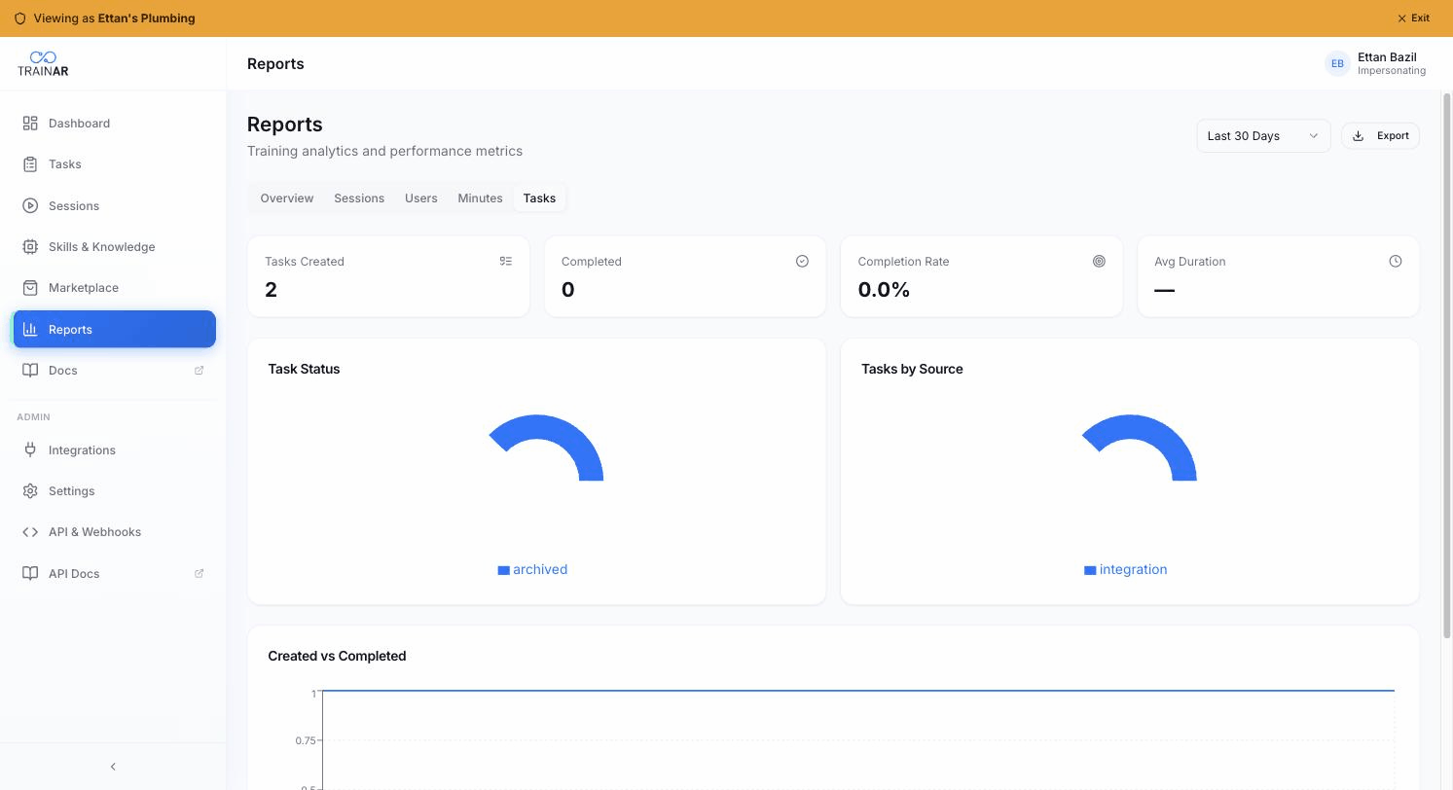
Task: Click the shield icon in impersonation banner
Action: (19, 18)
